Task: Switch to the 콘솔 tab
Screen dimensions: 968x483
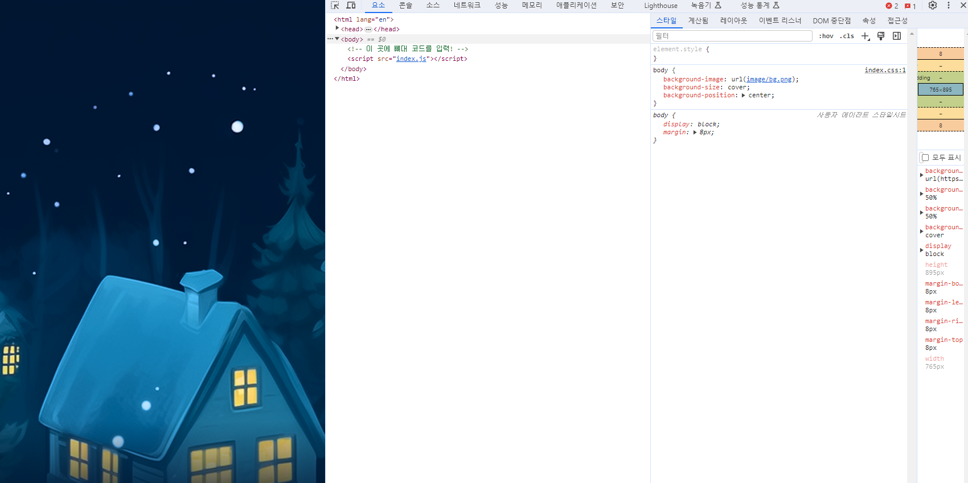Action: 405,6
